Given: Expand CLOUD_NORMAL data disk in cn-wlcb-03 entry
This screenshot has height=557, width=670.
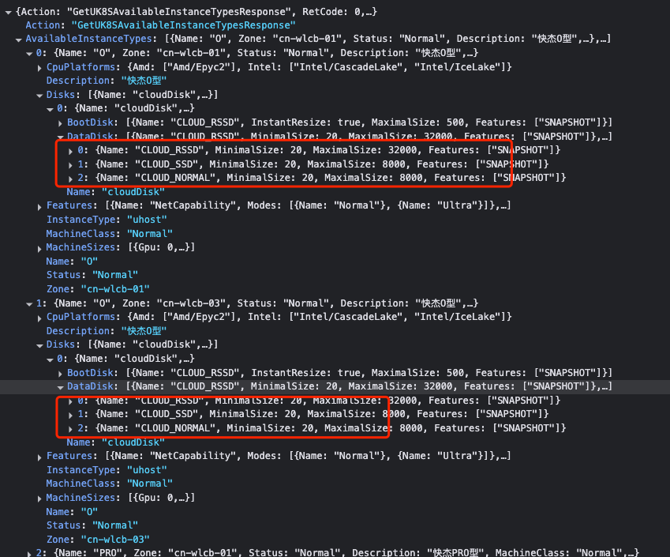Looking at the screenshot, I should 70,429.
